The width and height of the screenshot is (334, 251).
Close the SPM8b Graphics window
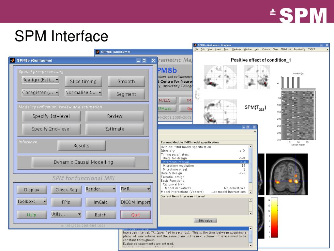pyautogui.click(x=327, y=45)
